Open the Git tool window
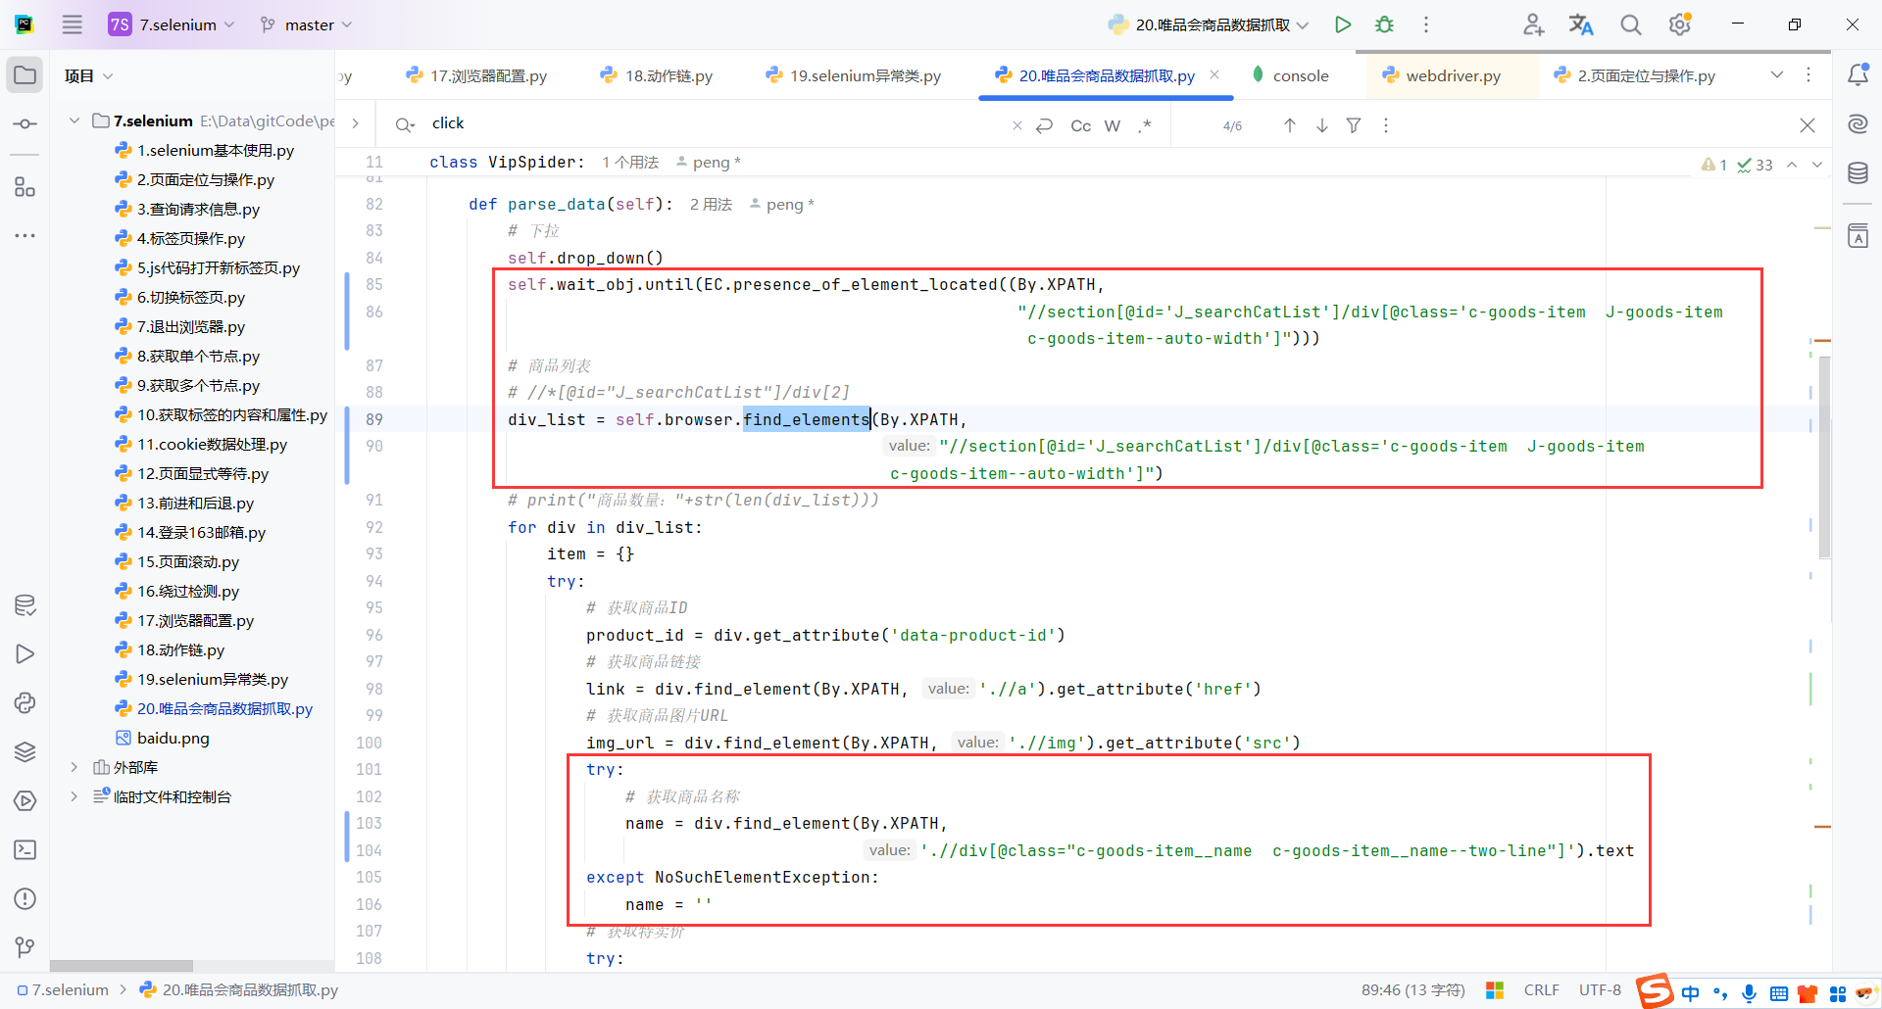 pos(25,947)
